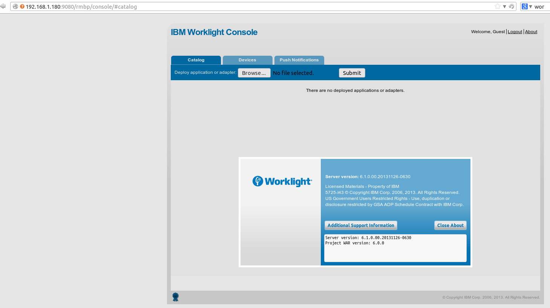Screen dimensions: 550x308
Task: Log out via the Logout link
Action: (515, 32)
